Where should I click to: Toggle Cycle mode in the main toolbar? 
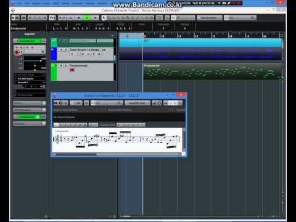pos(71,18)
